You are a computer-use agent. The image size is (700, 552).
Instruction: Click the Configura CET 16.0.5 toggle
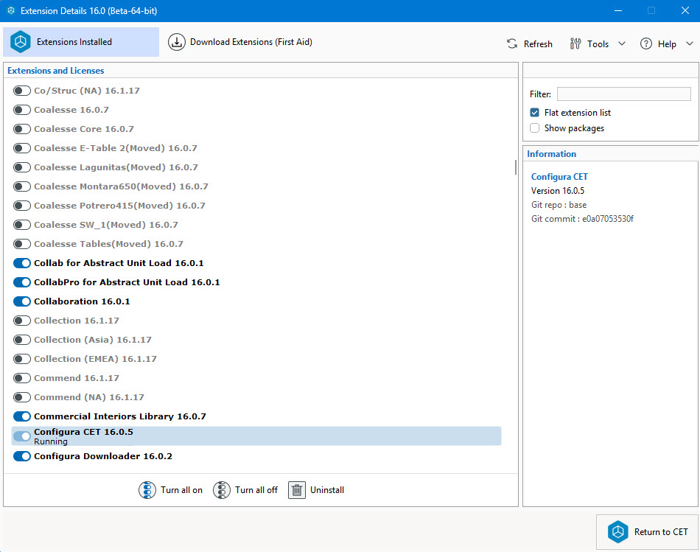tap(22, 436)
